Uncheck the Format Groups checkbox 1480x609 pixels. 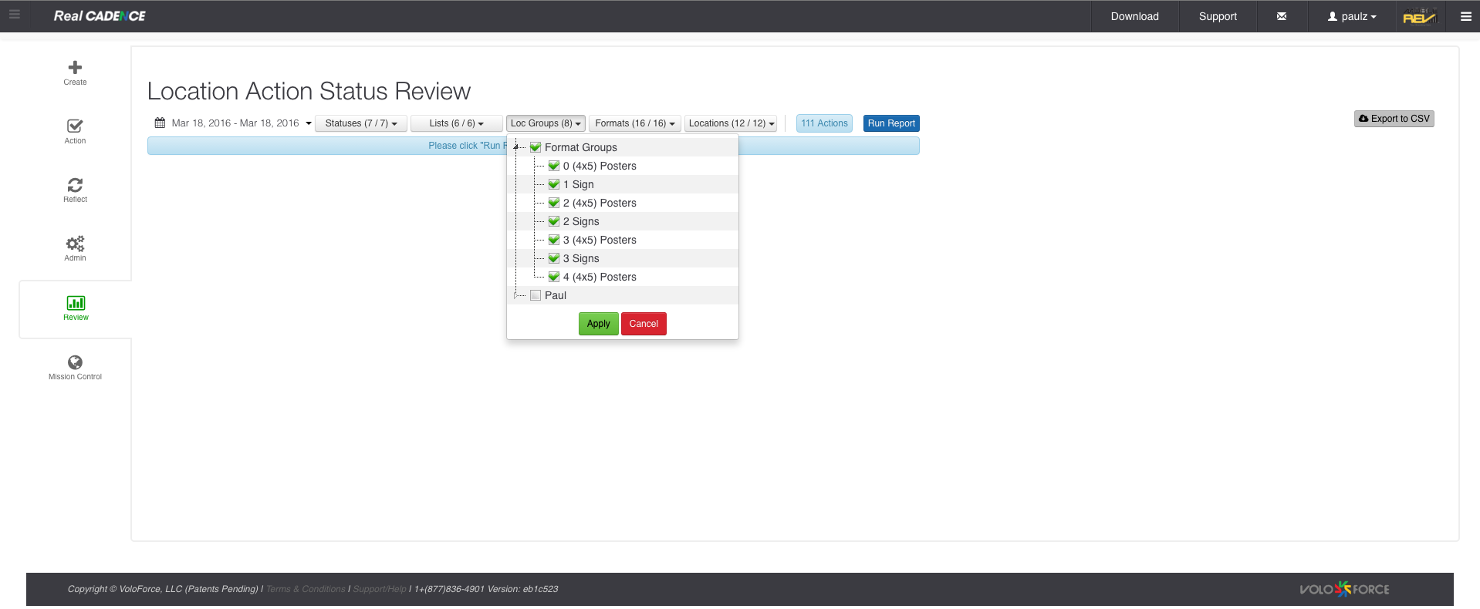coord(536,147)
